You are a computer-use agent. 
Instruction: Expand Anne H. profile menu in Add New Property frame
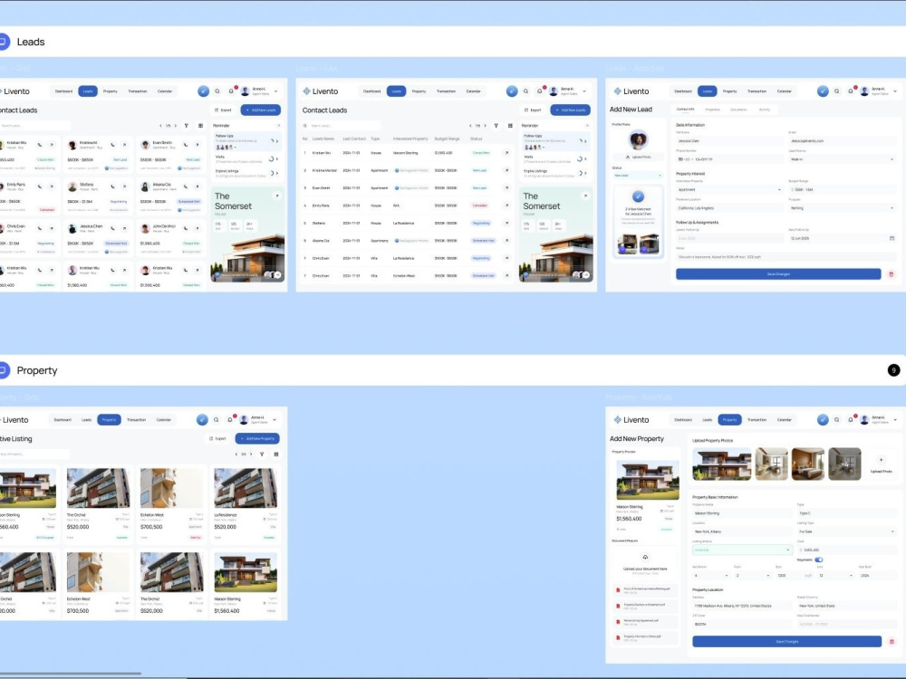tap(895, 420)
